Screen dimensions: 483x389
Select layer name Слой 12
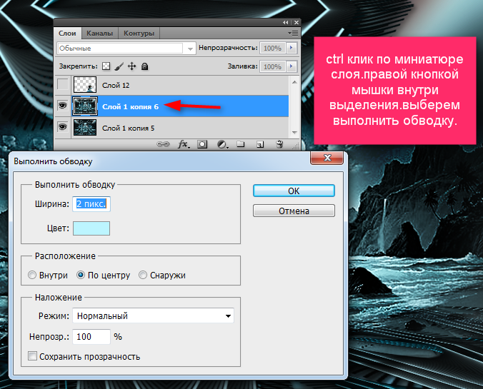pos(116,85)
